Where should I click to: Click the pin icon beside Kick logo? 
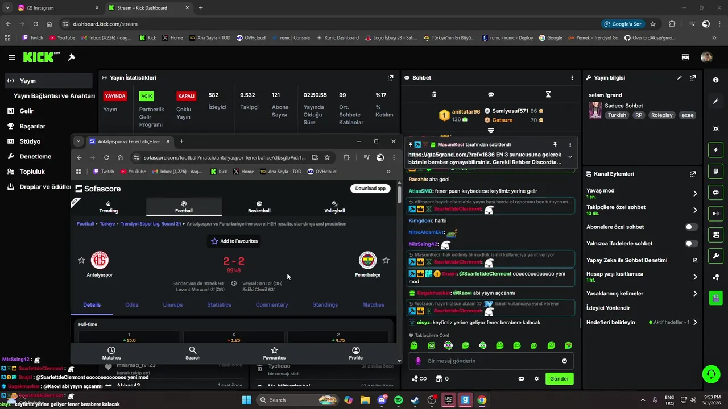tap(72, 57)
